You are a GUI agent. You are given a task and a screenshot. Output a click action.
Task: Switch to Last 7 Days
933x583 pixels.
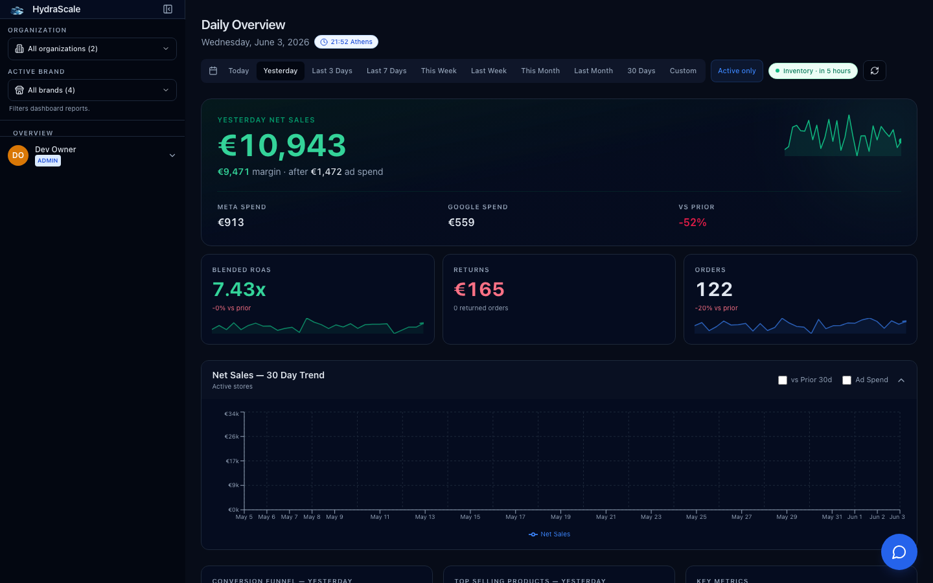click(387, 71)
